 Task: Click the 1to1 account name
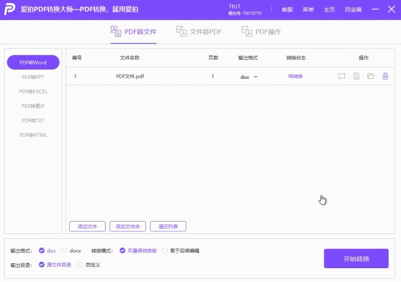pos(234,6)
